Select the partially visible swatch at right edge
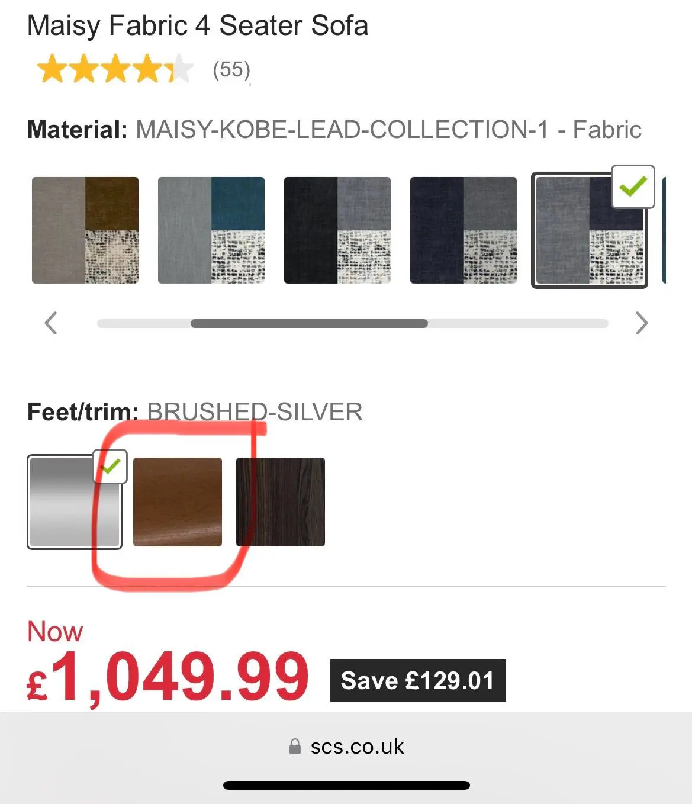Screen dimensions: 692x804 click(x=664, y=230)
